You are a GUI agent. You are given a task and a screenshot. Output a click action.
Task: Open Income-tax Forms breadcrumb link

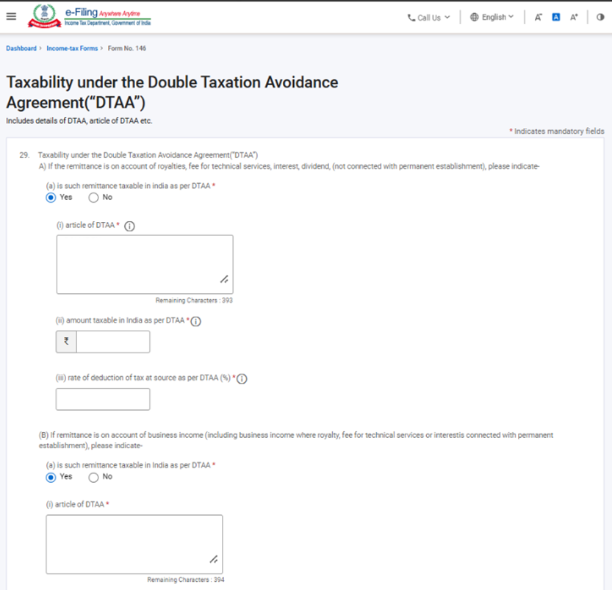[x=72, y=48]
